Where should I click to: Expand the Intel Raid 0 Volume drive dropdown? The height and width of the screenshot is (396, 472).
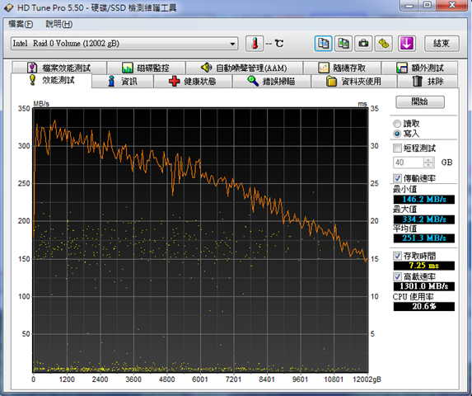tap(232, 44)
